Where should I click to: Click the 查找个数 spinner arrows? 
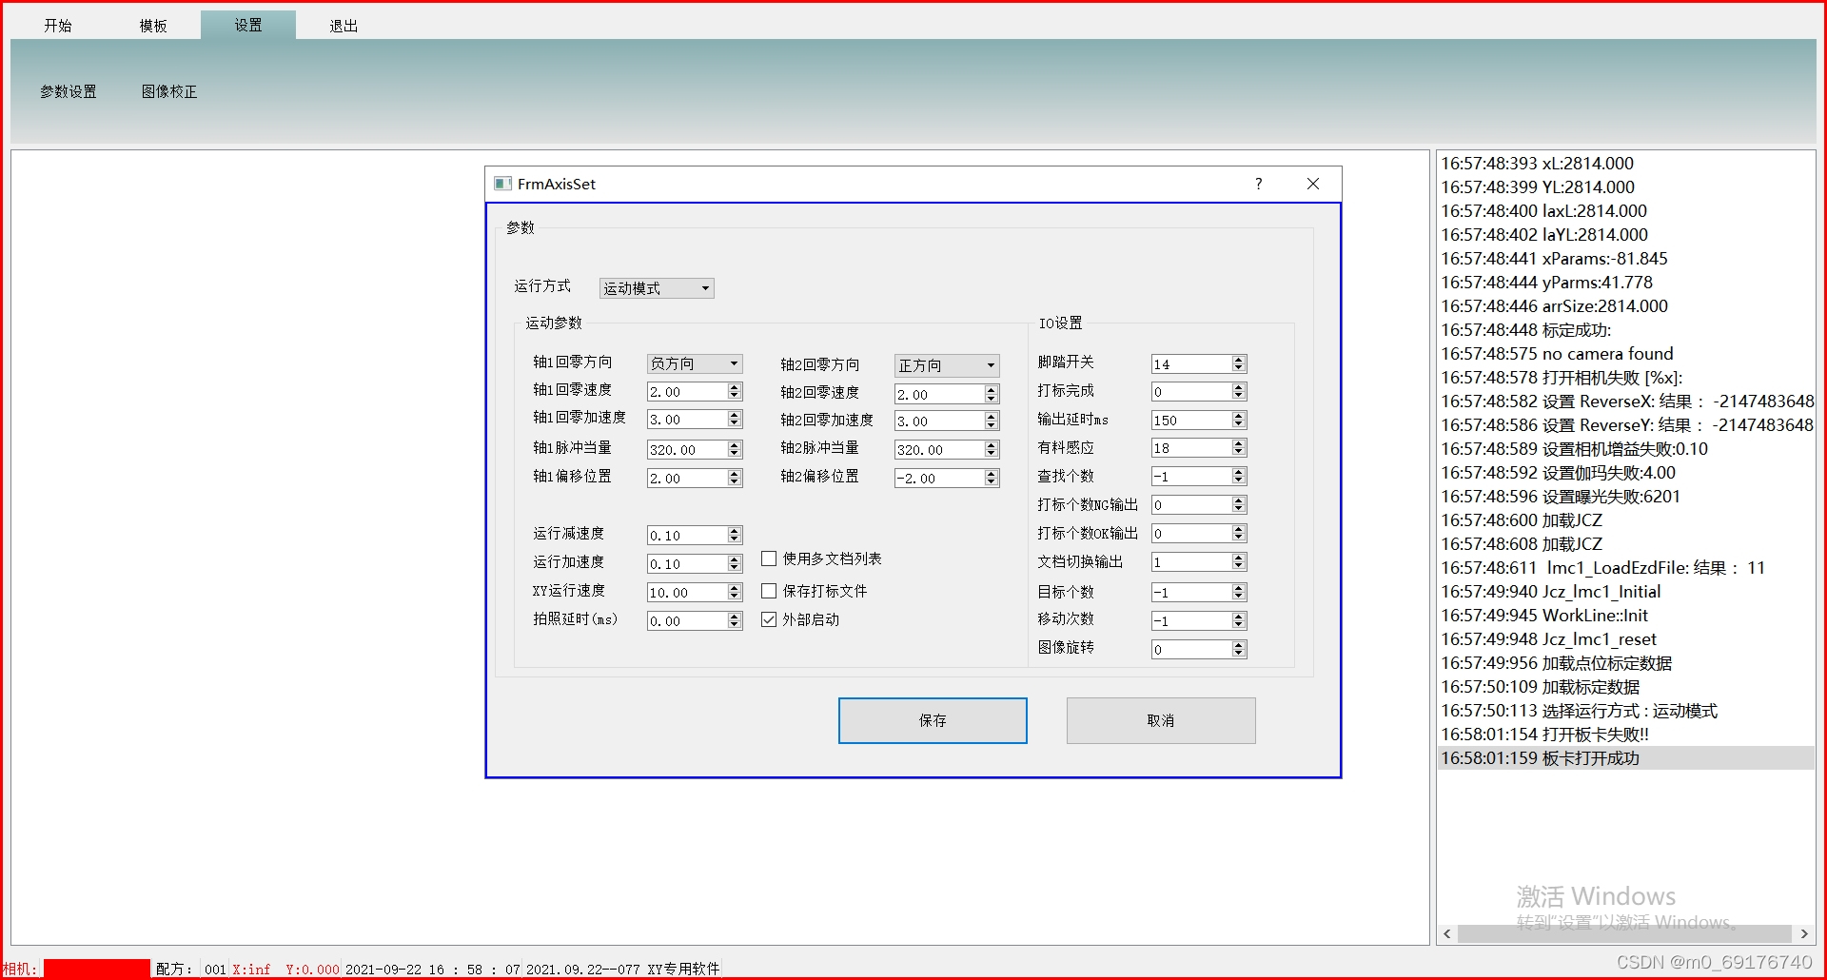[1239, 477]
